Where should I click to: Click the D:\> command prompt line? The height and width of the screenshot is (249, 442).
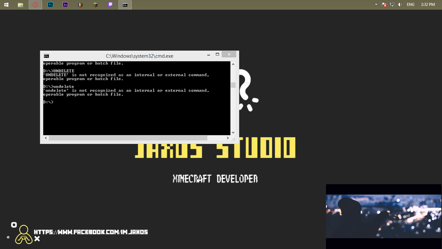pyautogui.click(x=48, y=102)
